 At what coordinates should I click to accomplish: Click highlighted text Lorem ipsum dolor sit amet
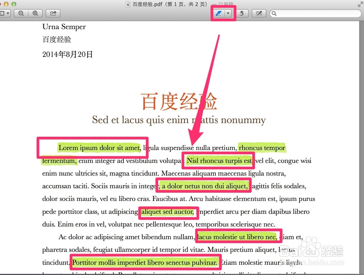(99, 148)
